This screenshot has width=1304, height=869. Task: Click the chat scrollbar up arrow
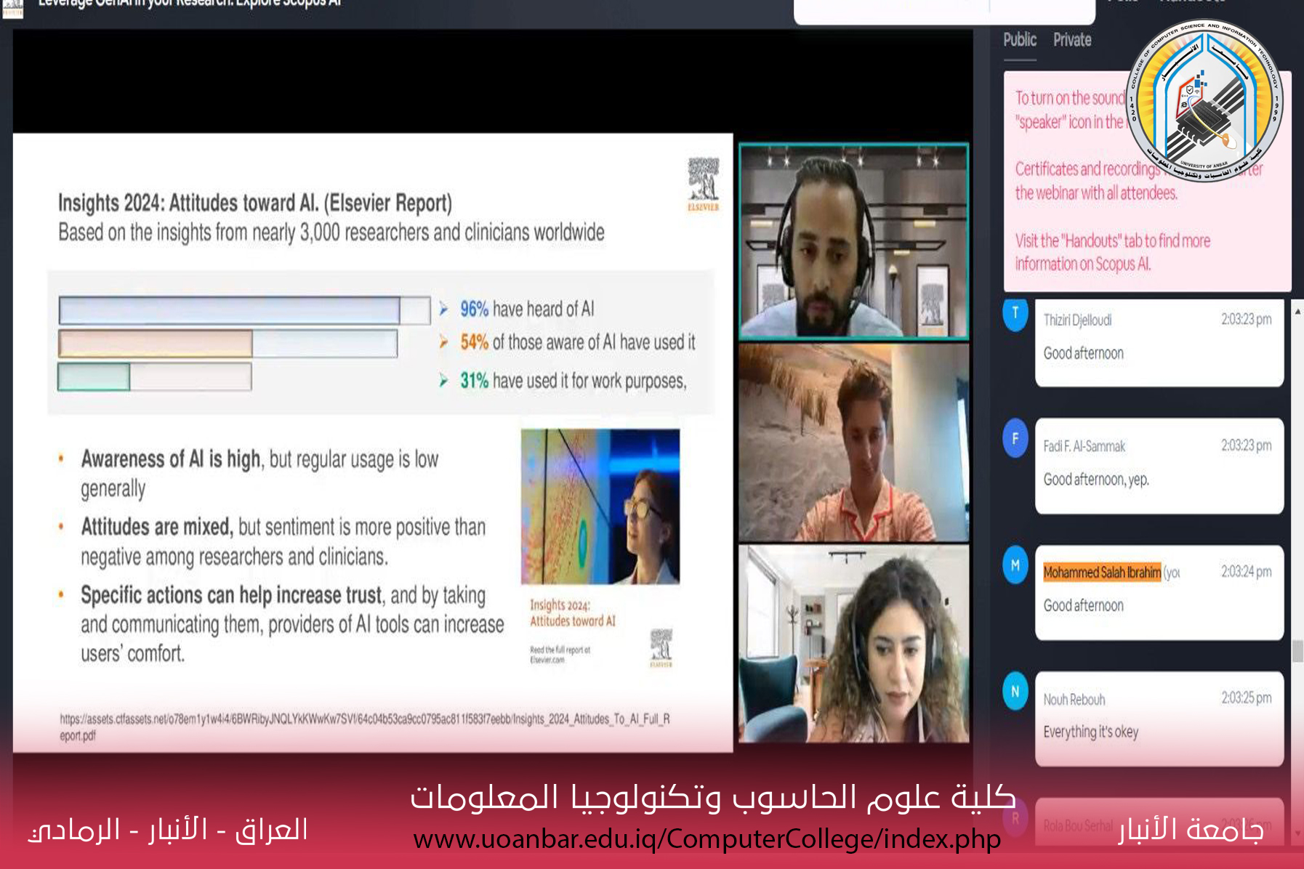(x=1297, y=311)
